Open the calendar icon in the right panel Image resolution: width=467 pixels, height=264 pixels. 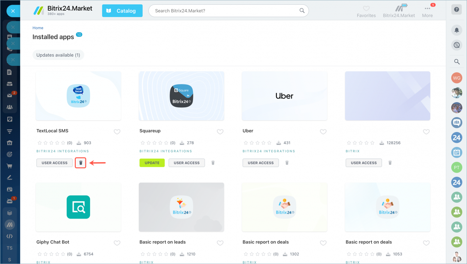pyautogui.click(x=457, y=152)
